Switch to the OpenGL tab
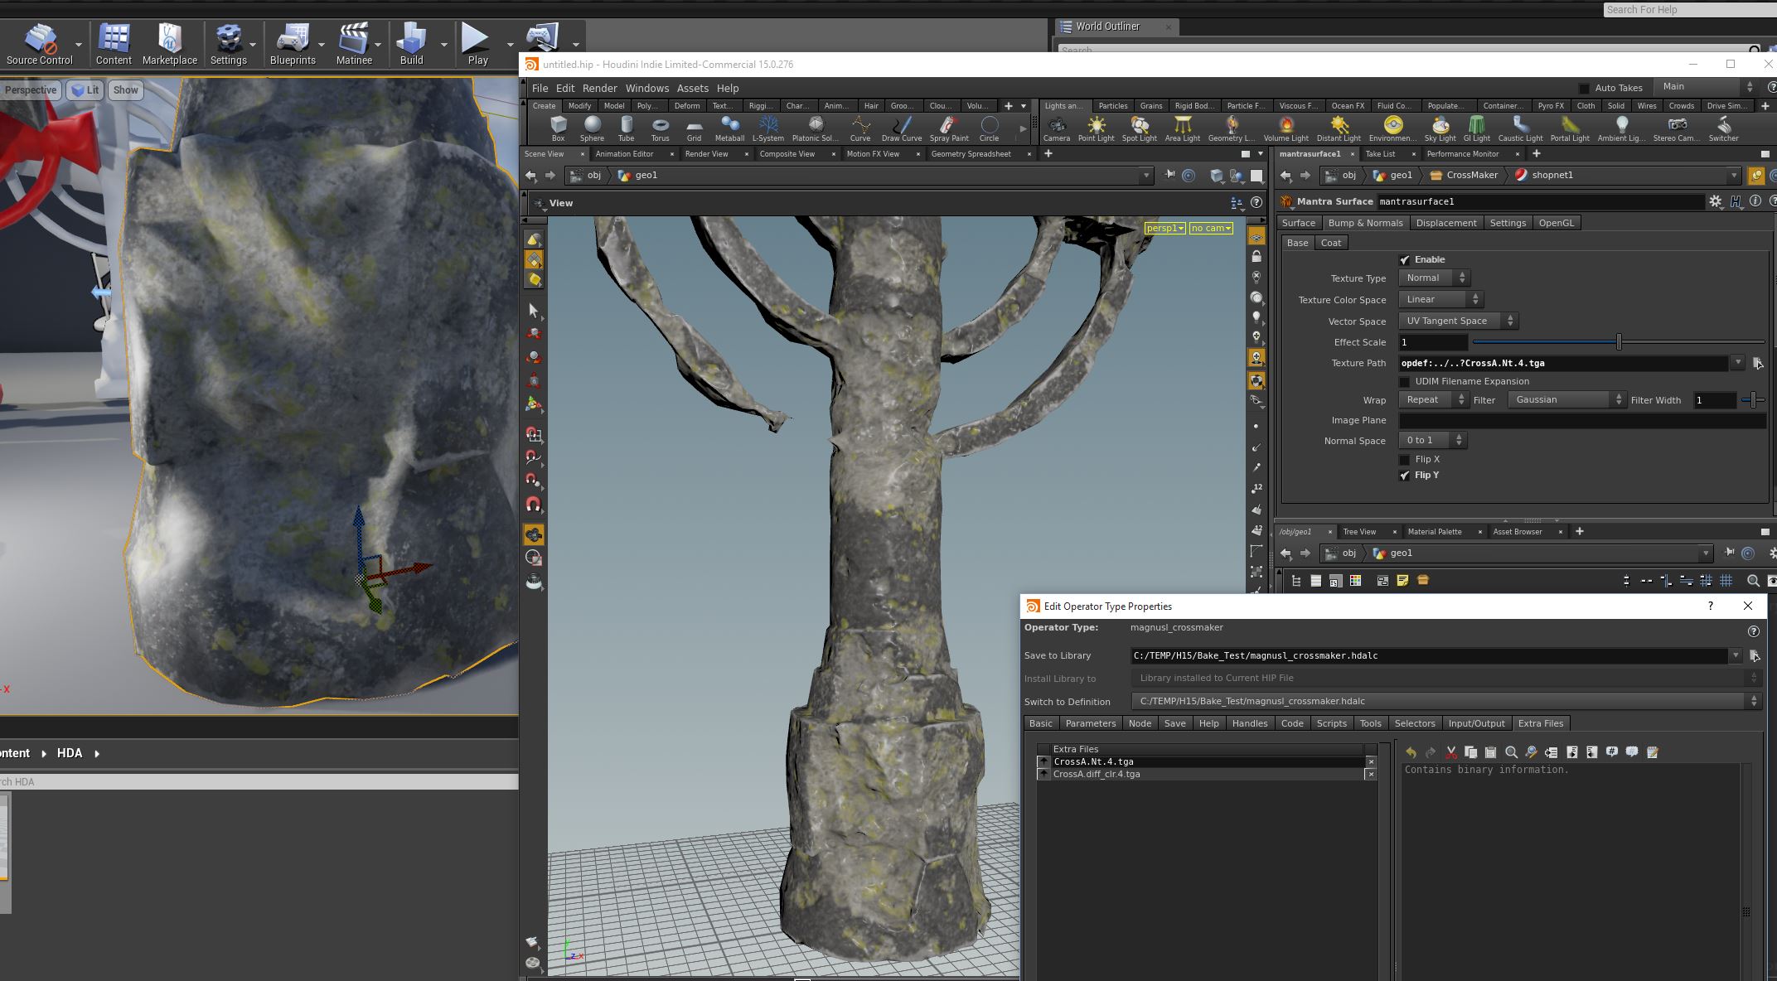1777x981 pixels. (1556, 223)
